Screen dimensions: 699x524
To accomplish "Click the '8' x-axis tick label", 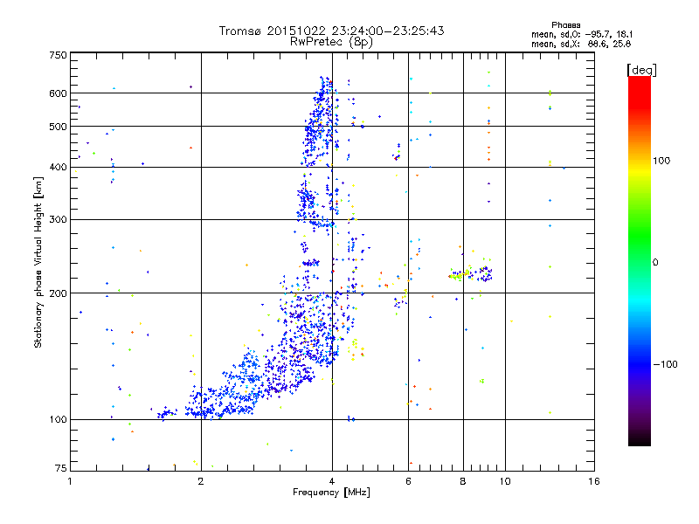I will tap(463, 481).
